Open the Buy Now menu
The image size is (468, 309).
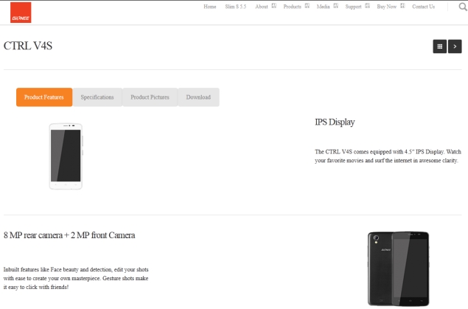tap(386, 7)
